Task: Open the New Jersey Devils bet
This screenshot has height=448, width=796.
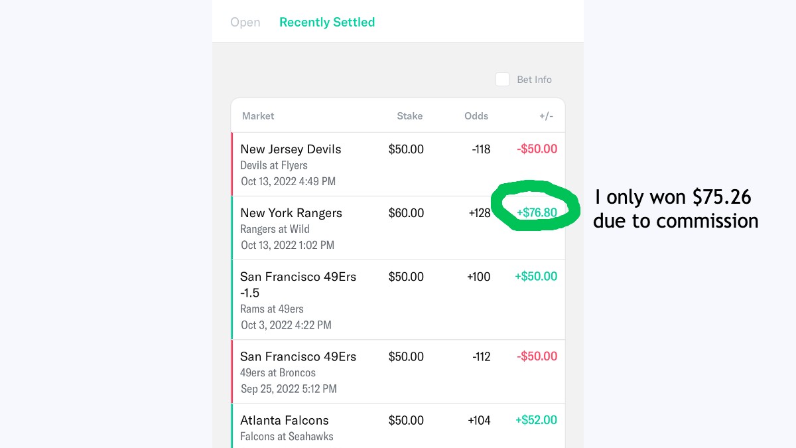Action: point(398,165)
